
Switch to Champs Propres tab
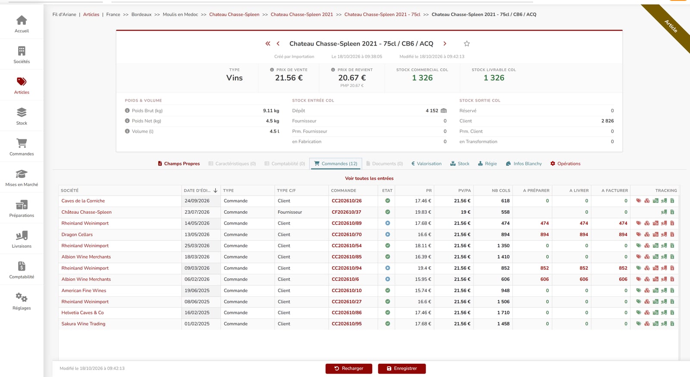pos(179,164)
